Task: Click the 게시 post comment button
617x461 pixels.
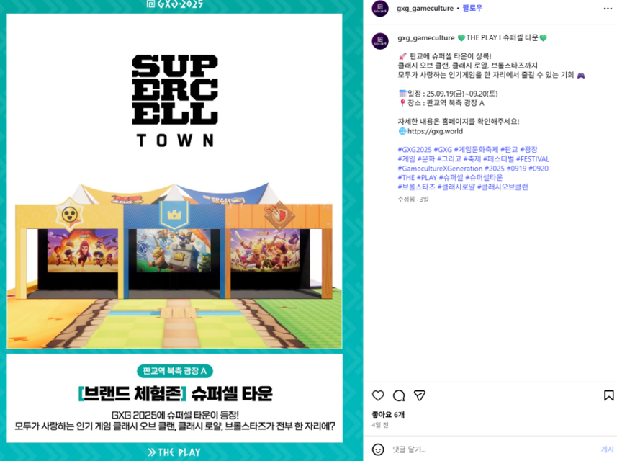Action: pos(607,449)
